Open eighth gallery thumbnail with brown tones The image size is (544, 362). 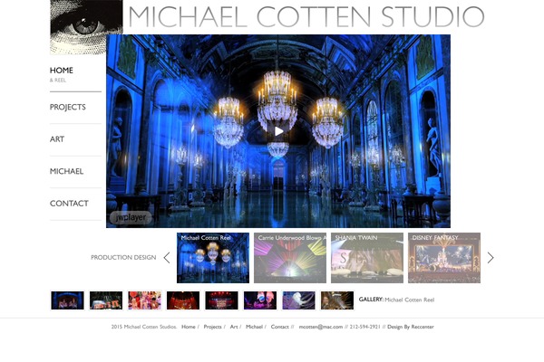pos(337,300)
